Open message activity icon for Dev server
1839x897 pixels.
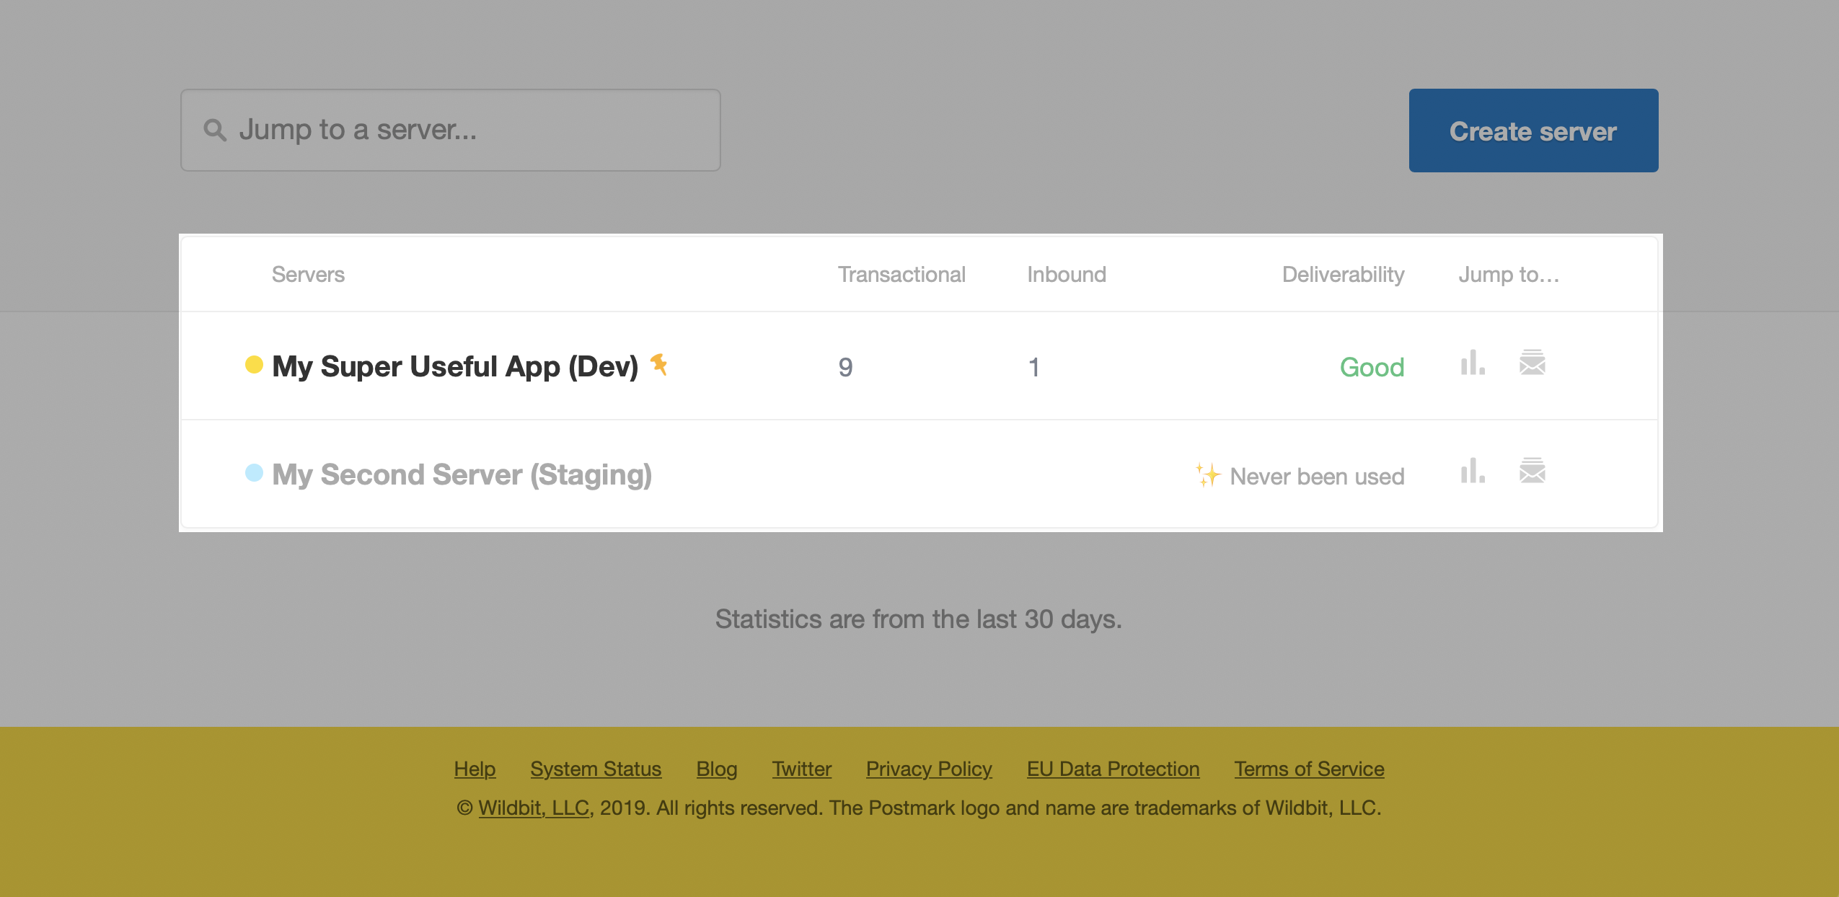(x=1532, y=363)
